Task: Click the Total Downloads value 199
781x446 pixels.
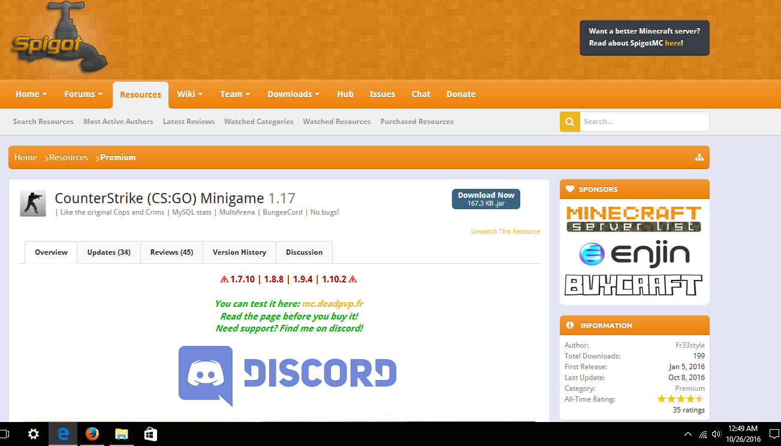Action: (x=699, y=356)
